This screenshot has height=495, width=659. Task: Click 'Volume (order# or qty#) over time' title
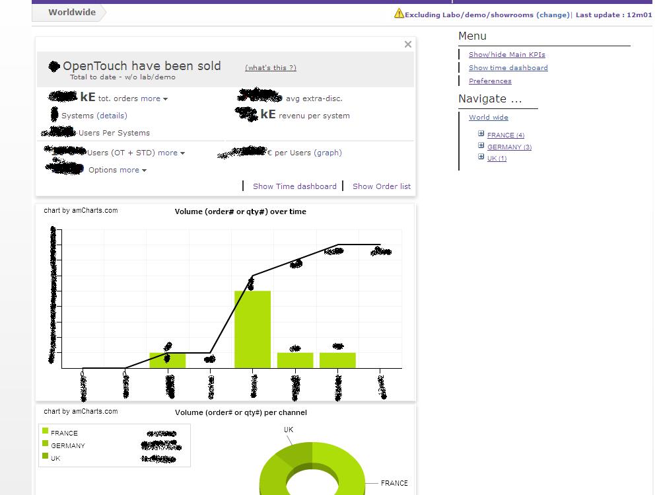click(240, 211)
